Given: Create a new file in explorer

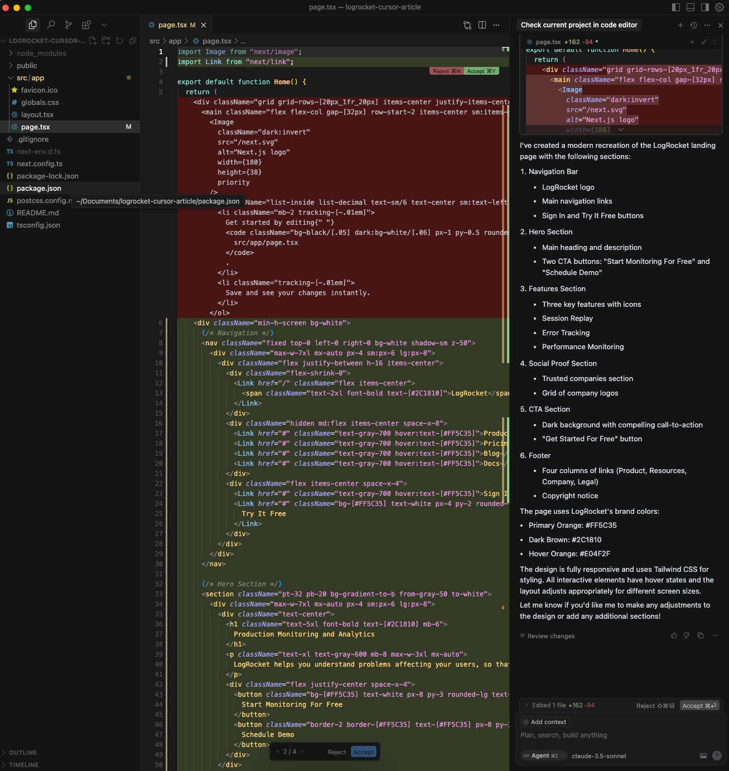Looking at the screenshot, I should (93, 41).
